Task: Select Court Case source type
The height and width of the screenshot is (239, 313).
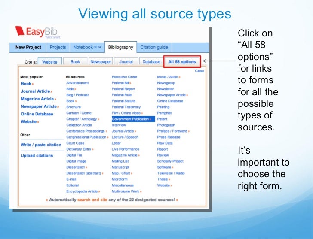Action: tap(75, 143)
